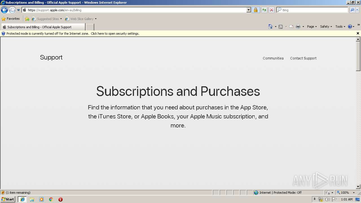Open Suggested Sites link
Screen dimensions: 361x203
tap(47, 19)
